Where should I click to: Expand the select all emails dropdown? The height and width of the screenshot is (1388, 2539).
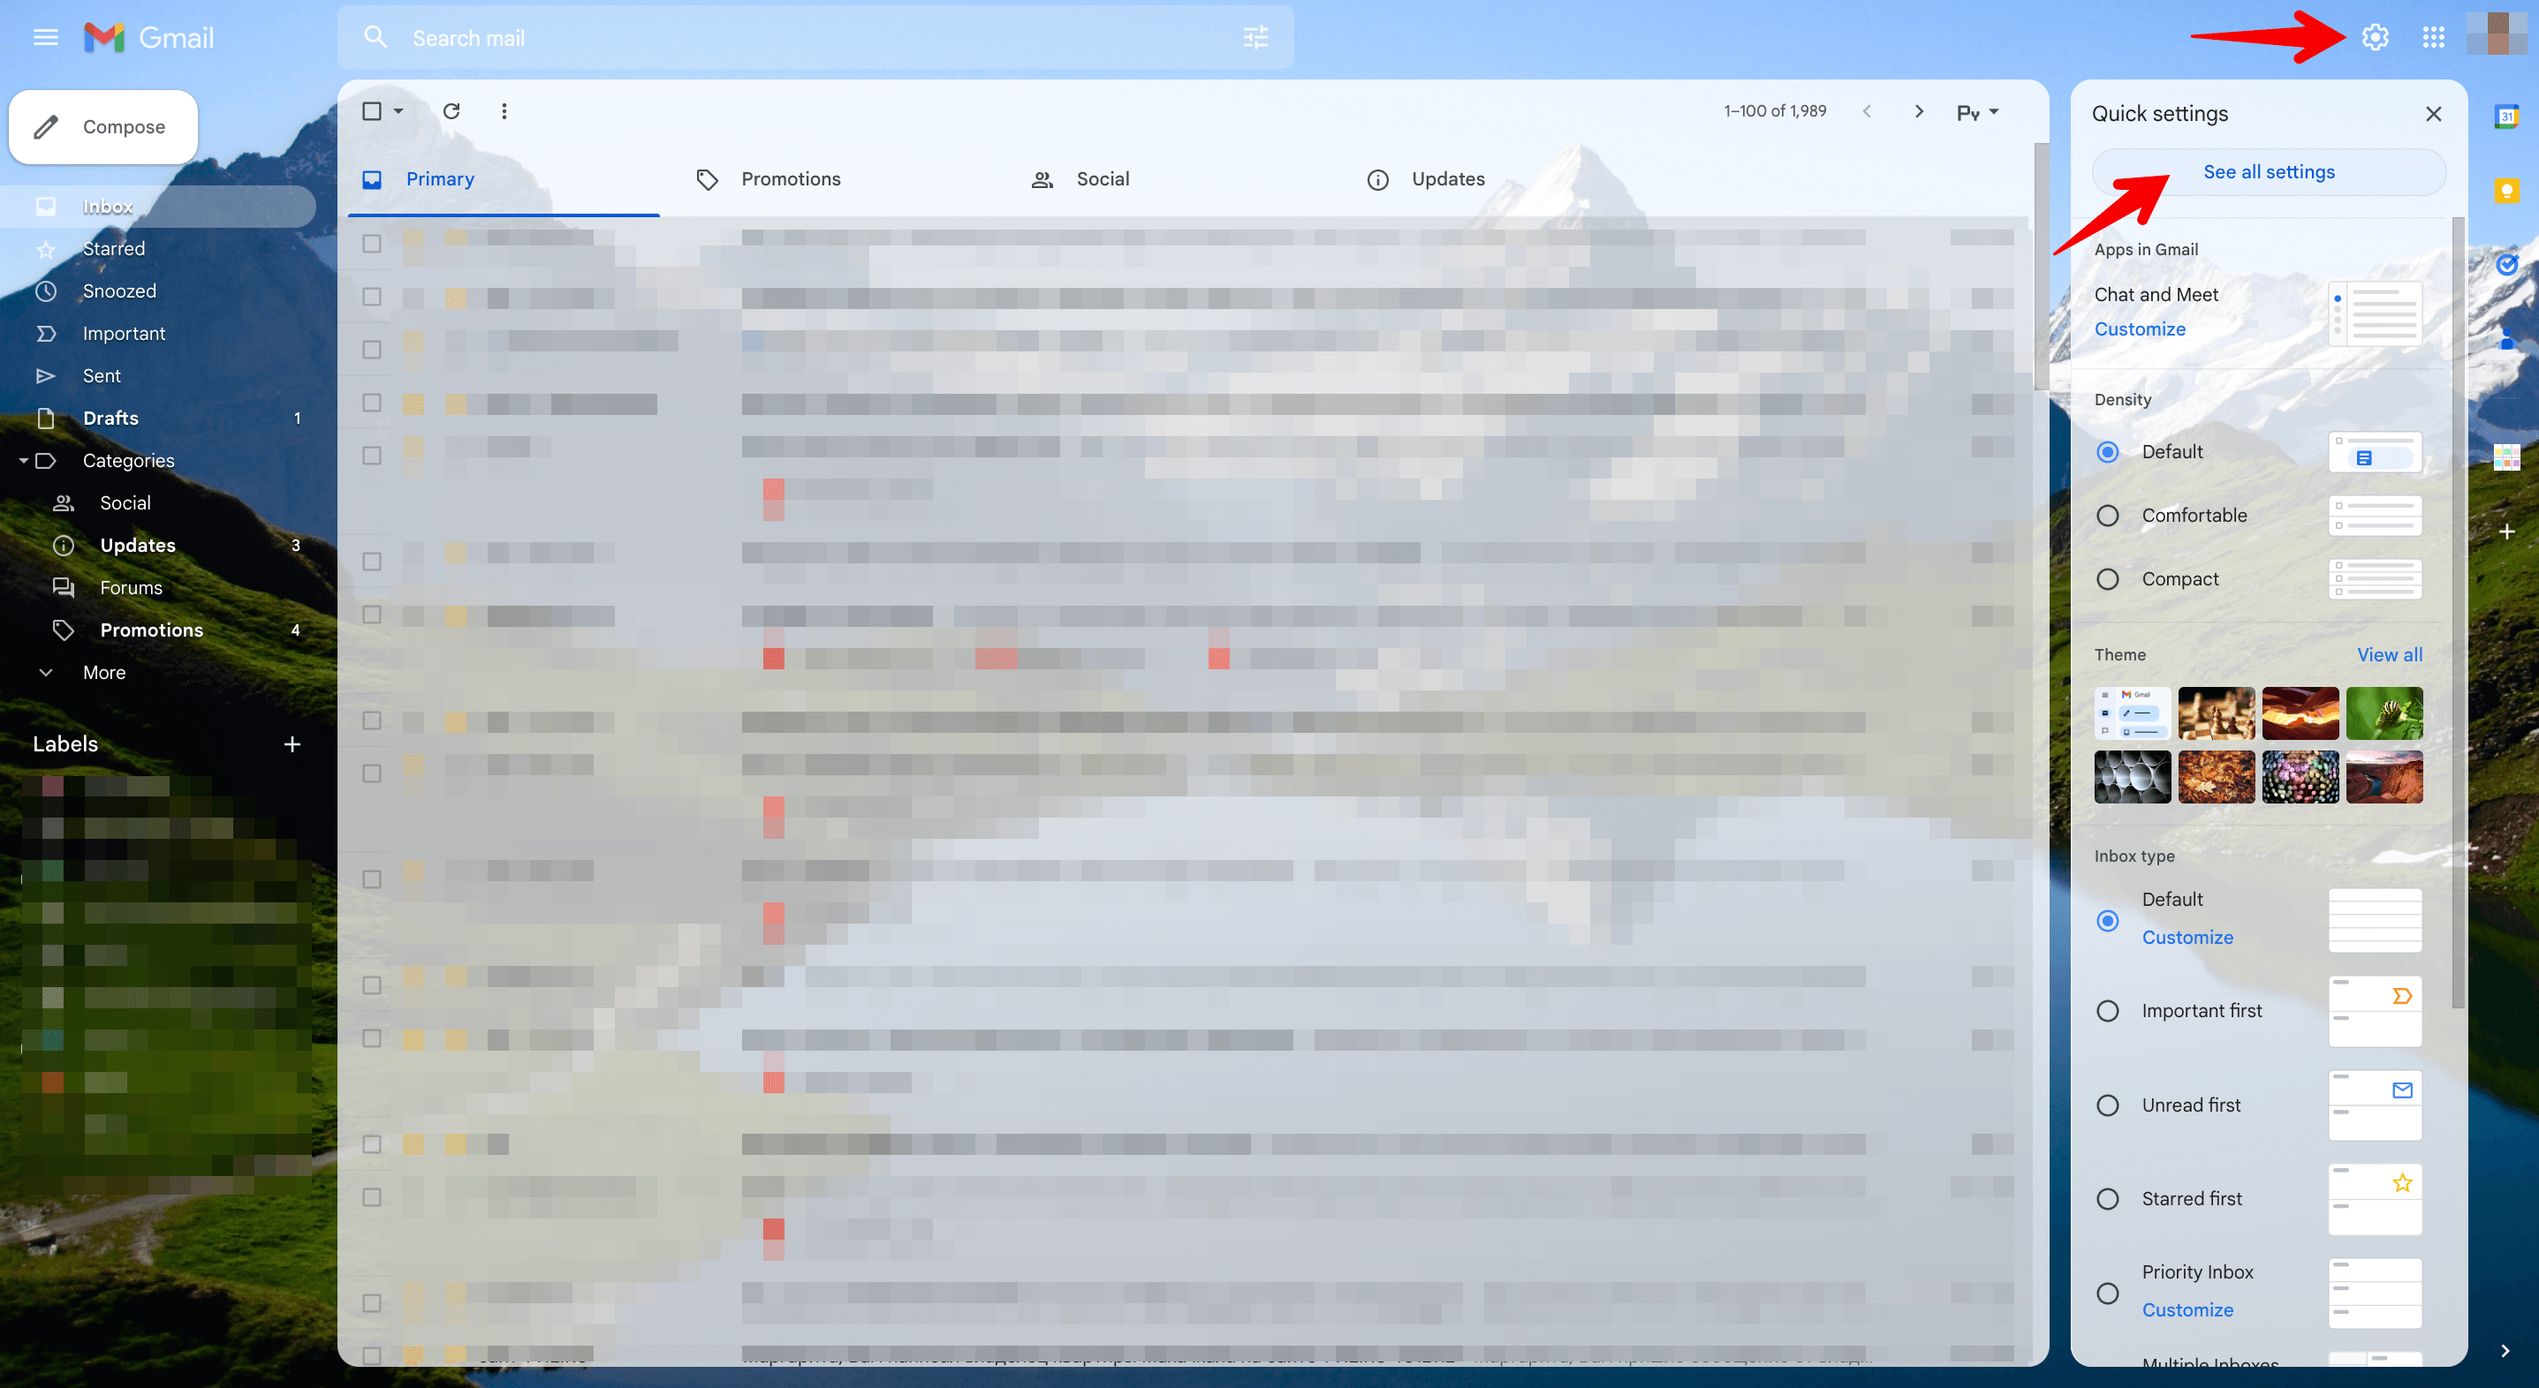397,111
